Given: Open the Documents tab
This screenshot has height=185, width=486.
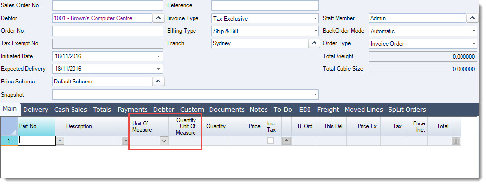Looking at the screenshot, I should (227, 110).
